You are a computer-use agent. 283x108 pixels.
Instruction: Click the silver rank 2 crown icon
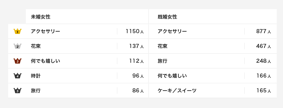coord(18,46)
